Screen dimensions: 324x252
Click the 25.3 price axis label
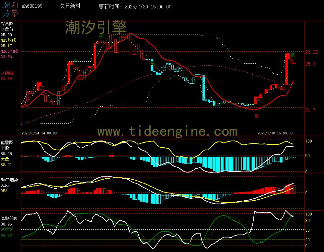coord(310,64)
